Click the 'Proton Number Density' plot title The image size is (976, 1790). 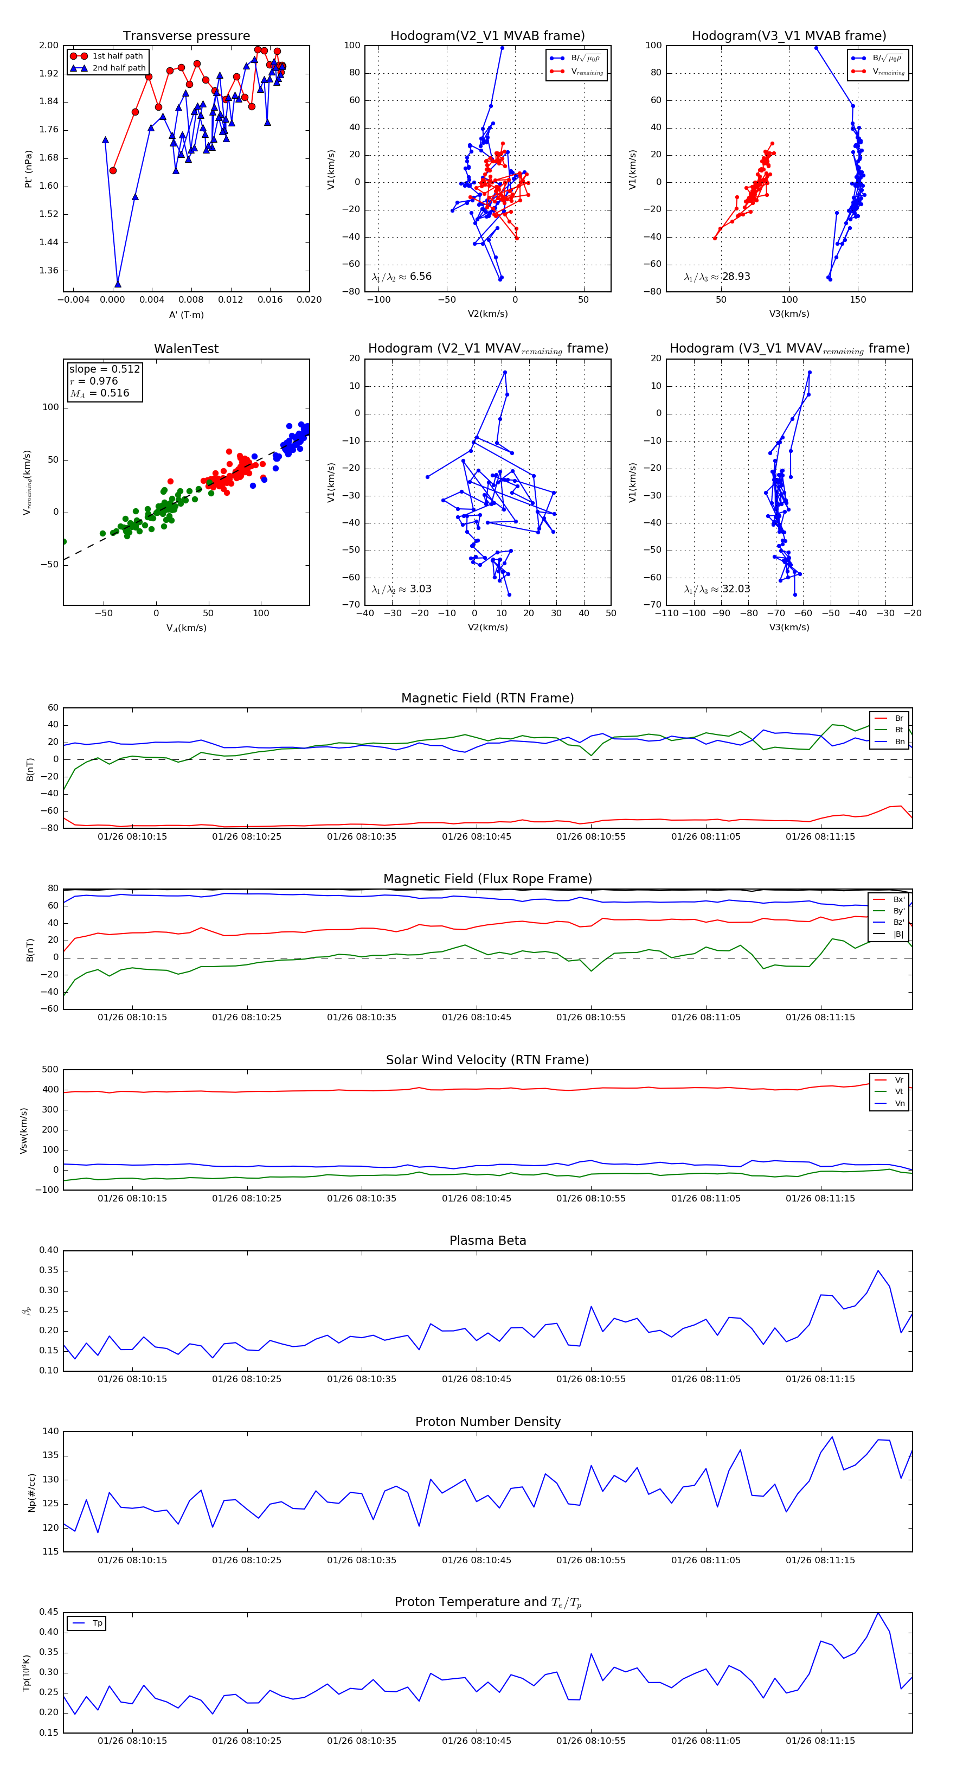tap(487, 1422)
